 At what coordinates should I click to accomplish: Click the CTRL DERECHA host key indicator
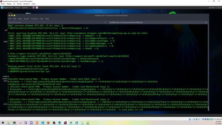coord(217,119)
